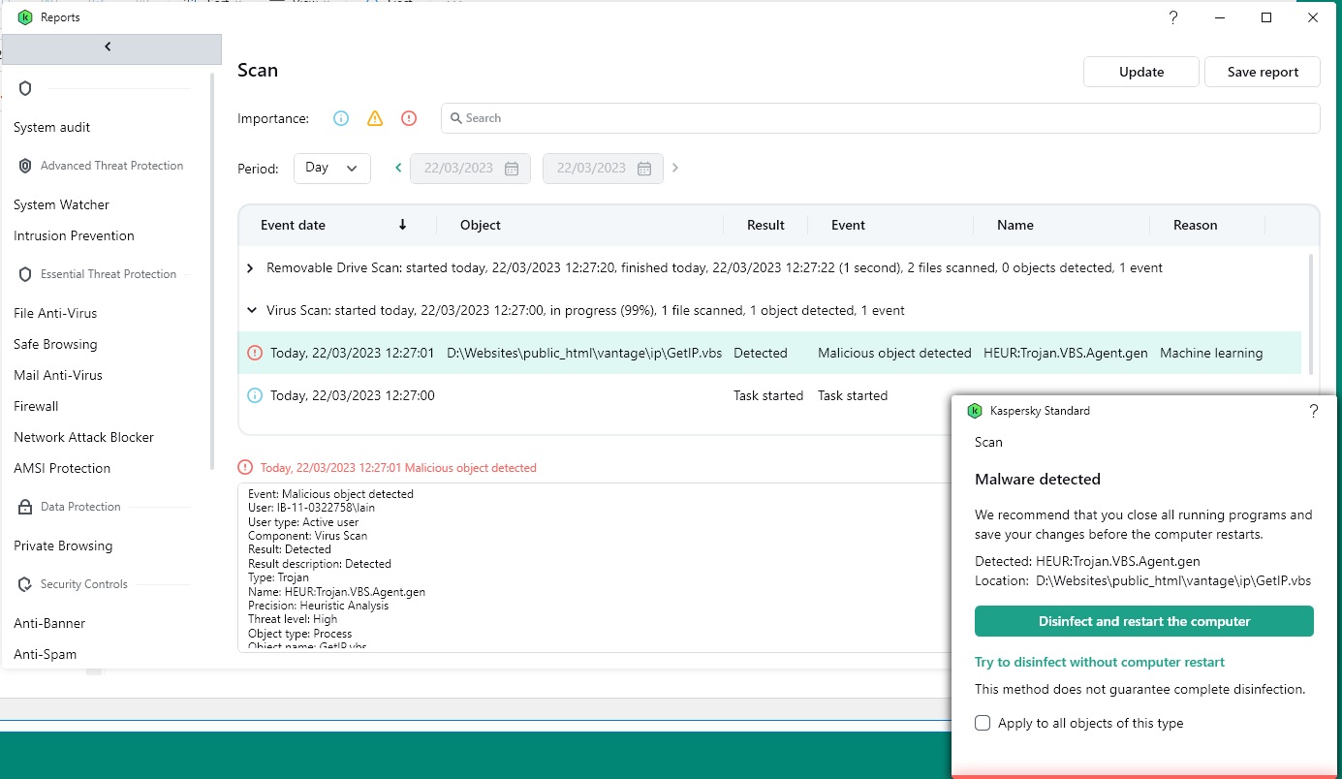Image resolution: width=1342 pixels, height=779 pixels.
Task: Click the warning importance filter icon
Action: pyautogui.click(x=375, y=118)
